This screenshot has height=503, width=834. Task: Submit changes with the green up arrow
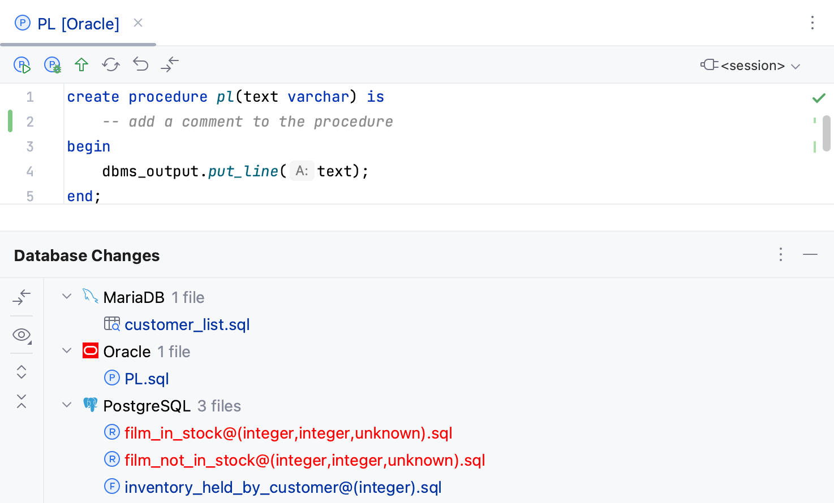pyautogui.click(x=81, y=64)
